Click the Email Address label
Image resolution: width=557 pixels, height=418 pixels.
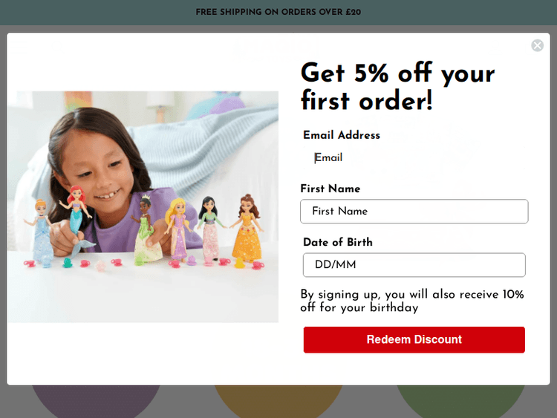(x=342, y=135)
